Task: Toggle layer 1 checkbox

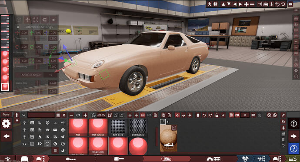Action: [x=163, y=122]
